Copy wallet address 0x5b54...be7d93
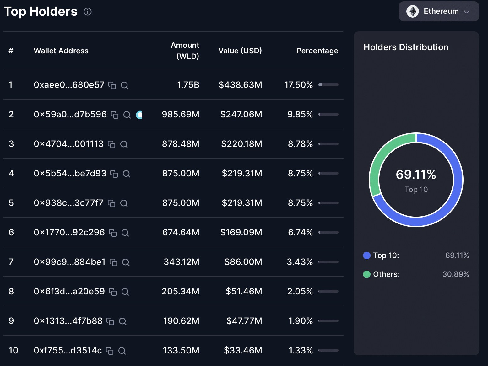This screenshot has height=366, width=488. (x=114, y=174)
